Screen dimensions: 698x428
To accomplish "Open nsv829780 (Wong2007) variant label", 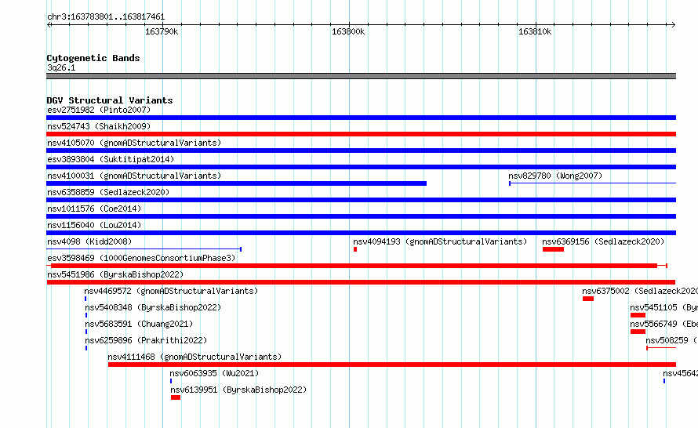I will pyautogui.click(x=555, y=176).
